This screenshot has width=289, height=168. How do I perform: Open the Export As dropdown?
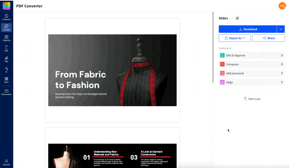[235, 38]
